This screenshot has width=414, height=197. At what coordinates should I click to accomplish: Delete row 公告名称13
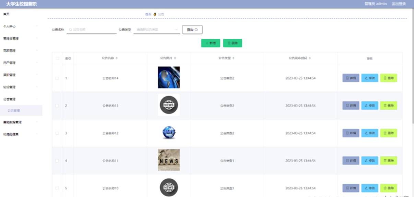pyautogui.click(x=389, y=106)
